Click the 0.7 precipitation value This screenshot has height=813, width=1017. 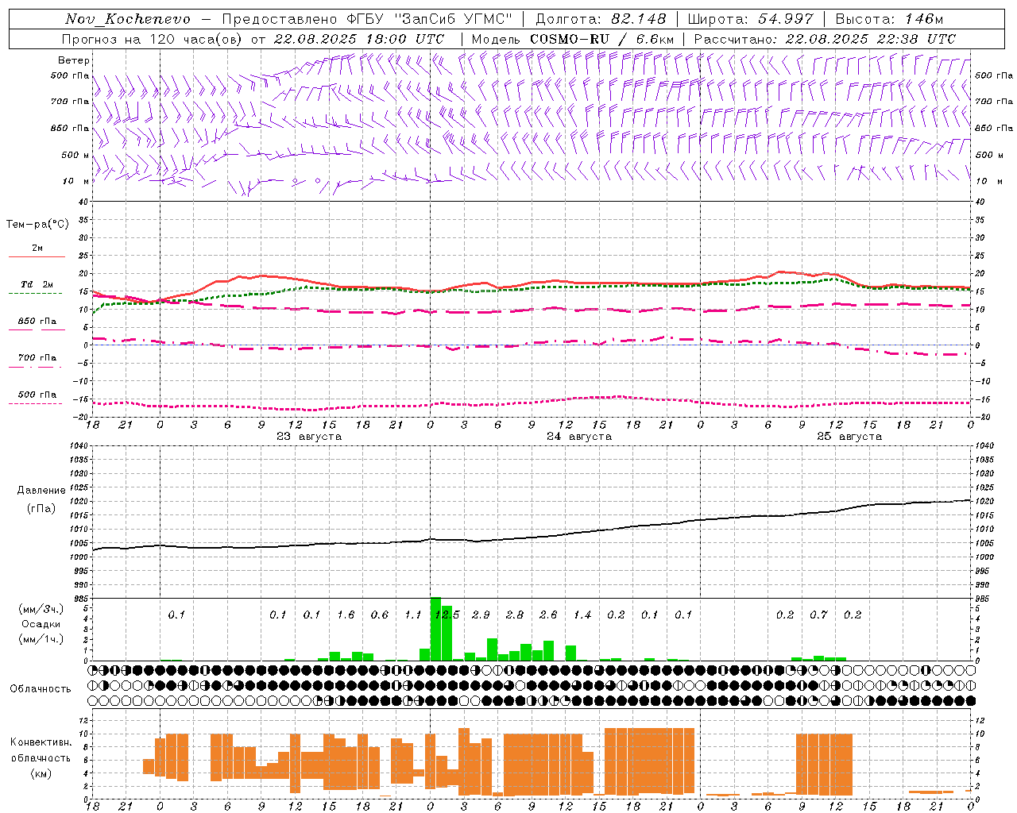[818, 615]
